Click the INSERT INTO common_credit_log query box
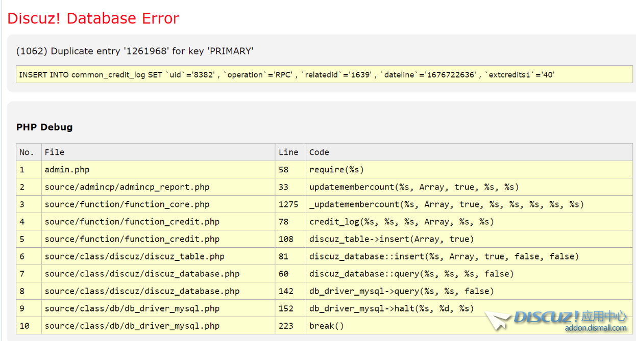 324,74
